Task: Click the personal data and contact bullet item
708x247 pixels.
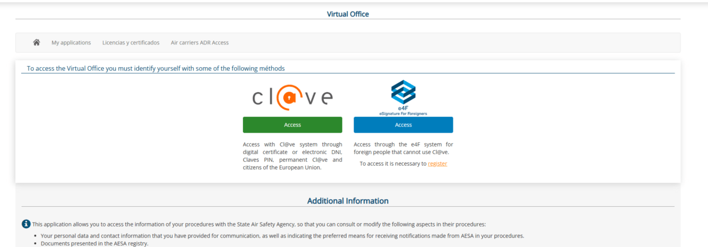Action: [x=282, y=236]
